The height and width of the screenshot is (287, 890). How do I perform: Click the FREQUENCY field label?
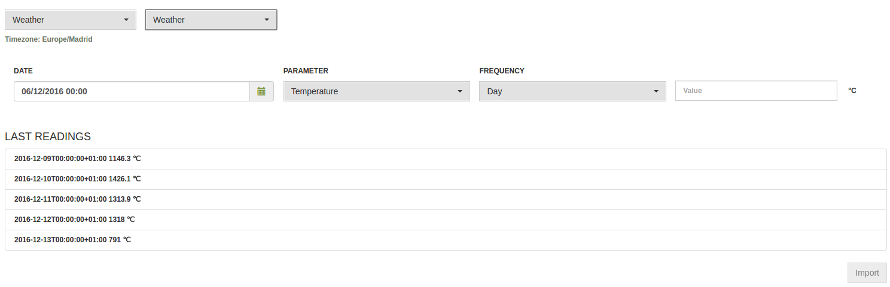(501, 71)
